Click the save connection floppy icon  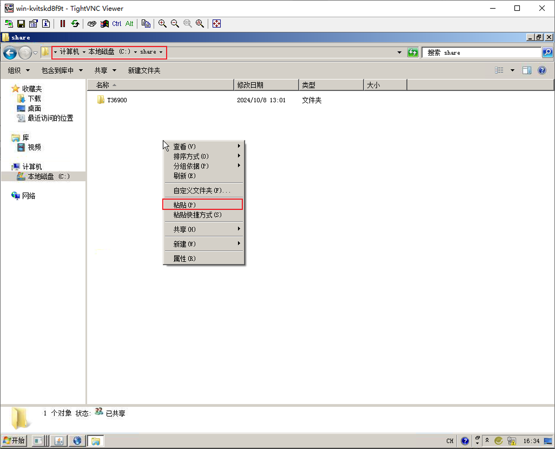[21, 24]
